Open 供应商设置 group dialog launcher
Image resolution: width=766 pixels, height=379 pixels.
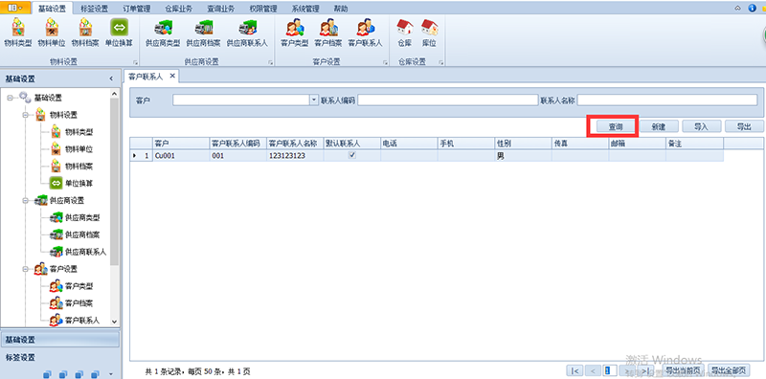270,62
